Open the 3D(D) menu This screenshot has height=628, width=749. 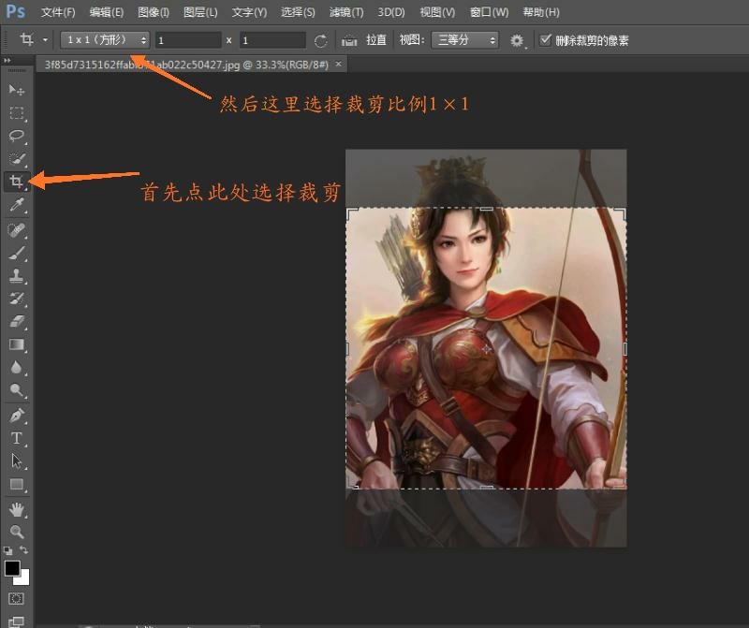[x=391, y=12]
